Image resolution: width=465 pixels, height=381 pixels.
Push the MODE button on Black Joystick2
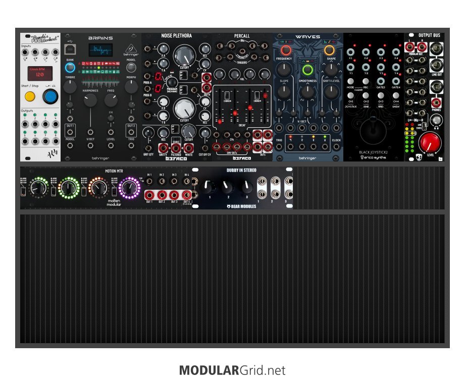pyautogui.click(x=350, y=81)
